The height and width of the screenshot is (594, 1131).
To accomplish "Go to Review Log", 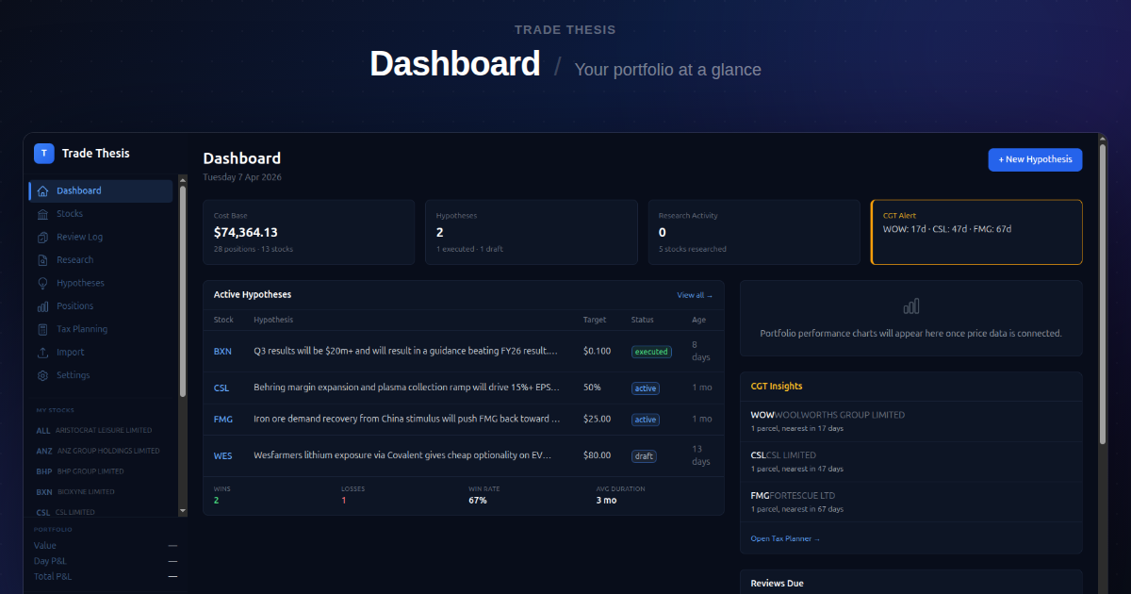I will [101, 237].
